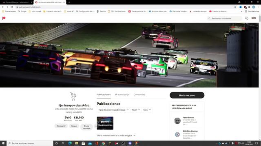Viewport: 261px width, 146px height.
Task: Expand the Nivel filter dropdown
Action: coord(136,110)
